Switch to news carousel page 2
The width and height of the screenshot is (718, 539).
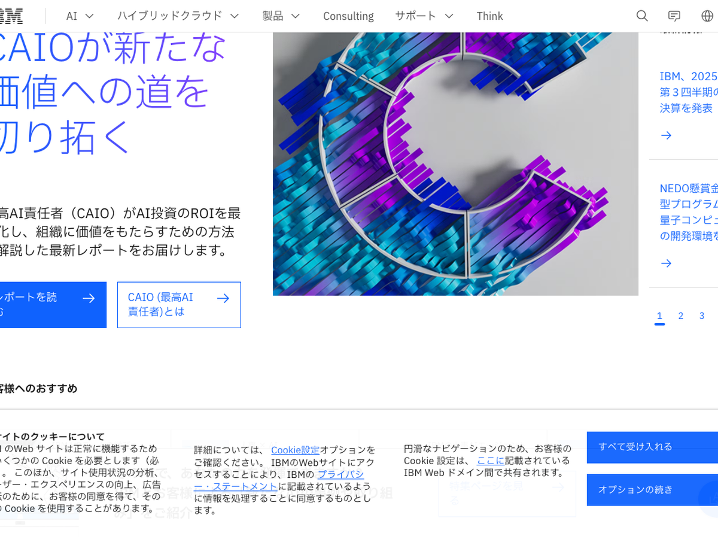point(680,316)
